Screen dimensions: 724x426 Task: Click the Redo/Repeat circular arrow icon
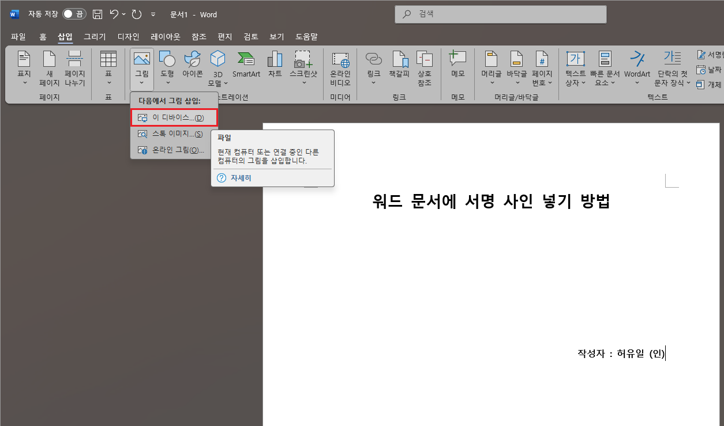pyautogui.click(x=137, y=14)
